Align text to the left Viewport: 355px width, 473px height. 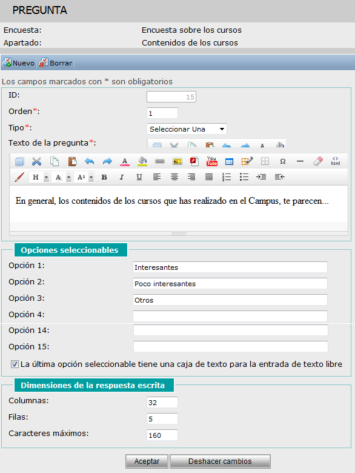coord(157,177)
